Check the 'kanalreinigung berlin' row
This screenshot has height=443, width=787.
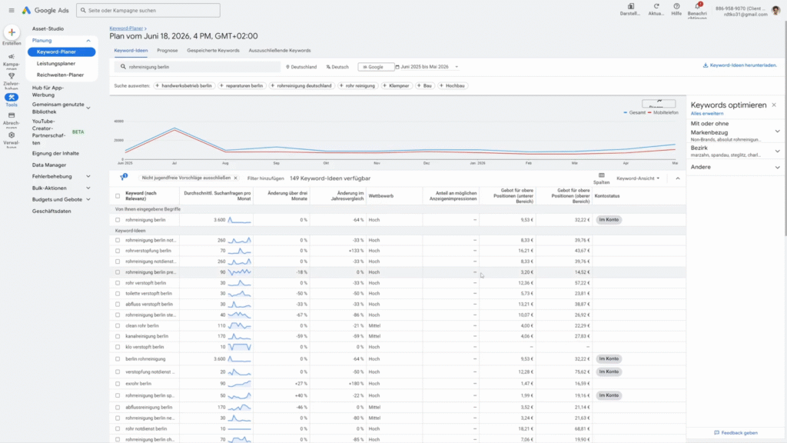tap(118, 336)
